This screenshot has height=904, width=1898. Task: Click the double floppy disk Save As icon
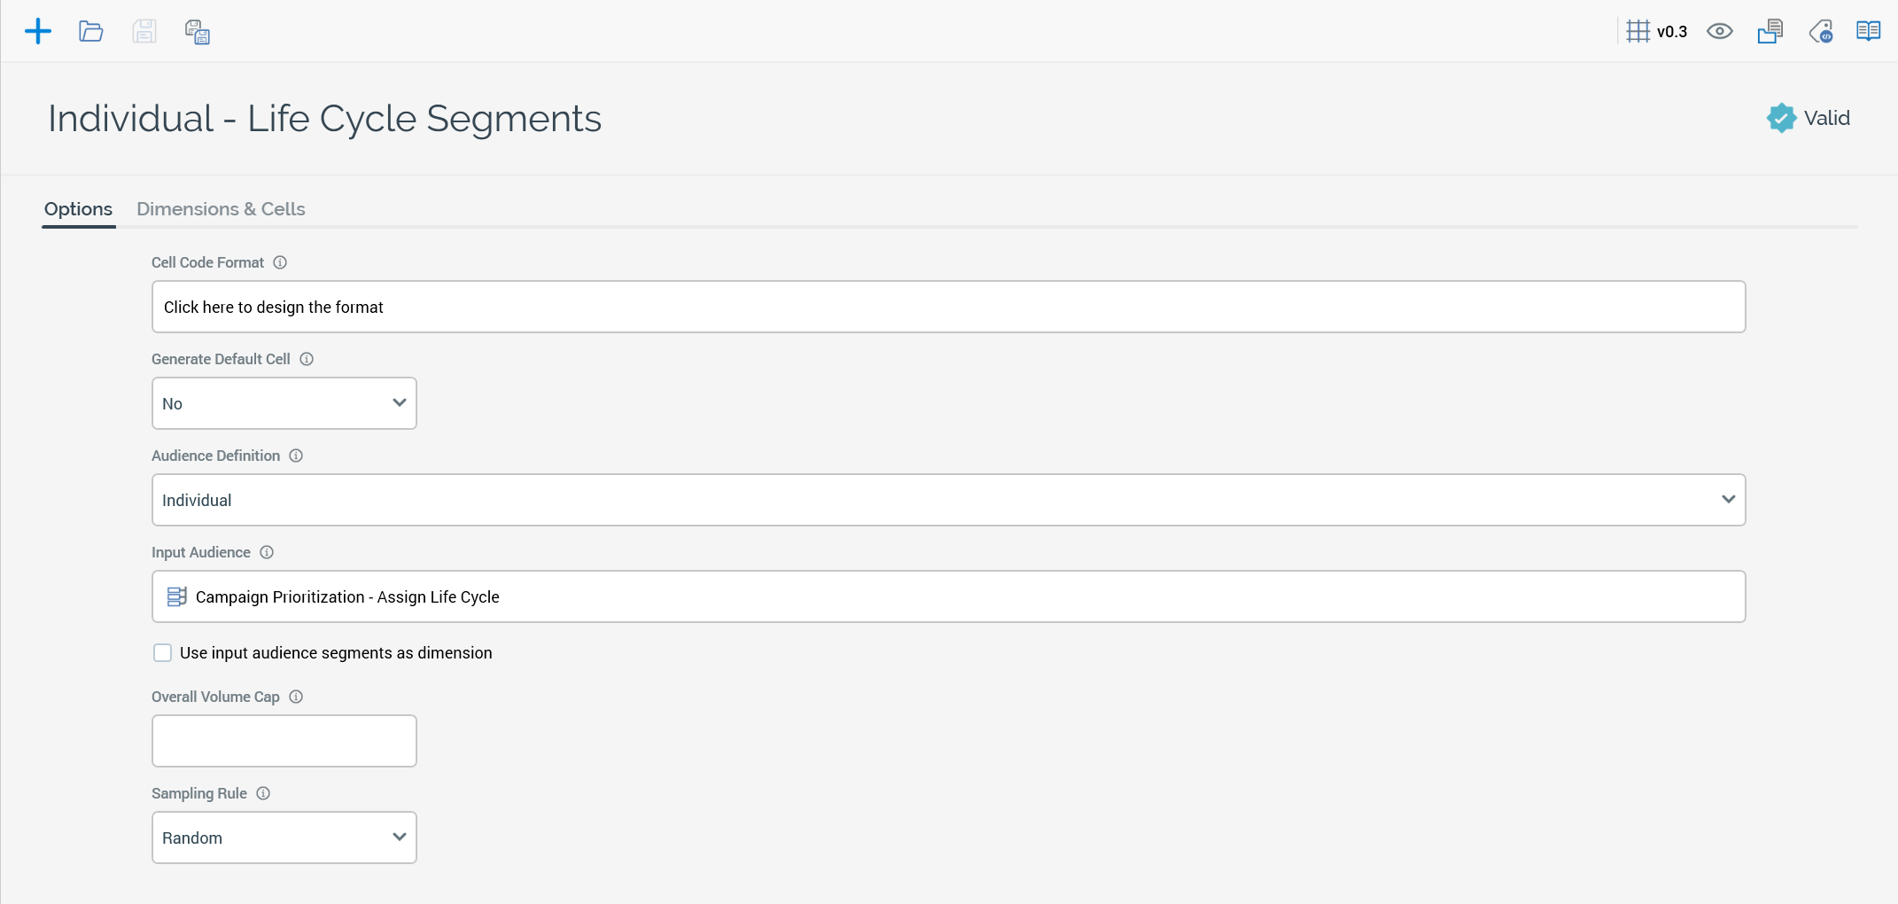coord(198,33)
